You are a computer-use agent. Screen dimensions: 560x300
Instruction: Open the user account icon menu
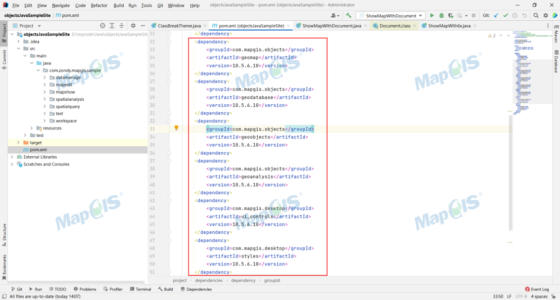(334, 16)
